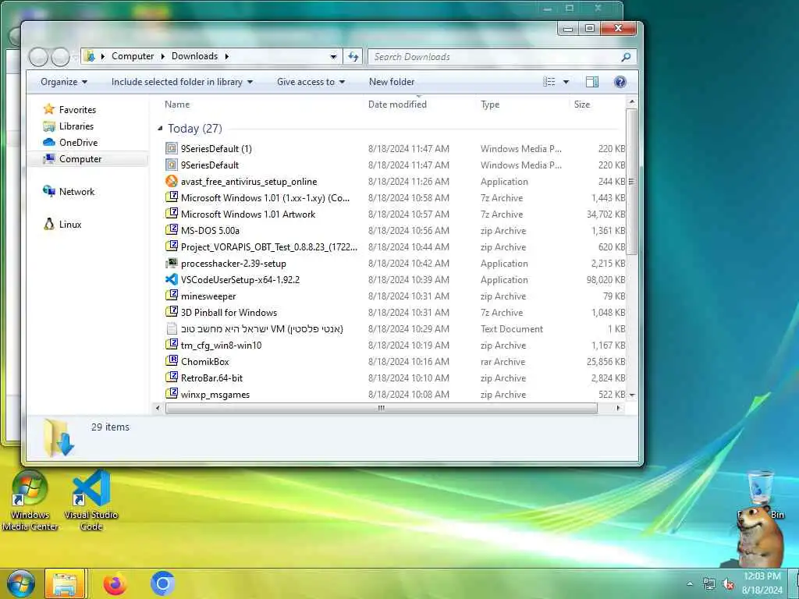Screen dimensions: 799x599
Task: Select the Project_VORAPIS_OBT_Test file
Action: (x=268, y=247)
